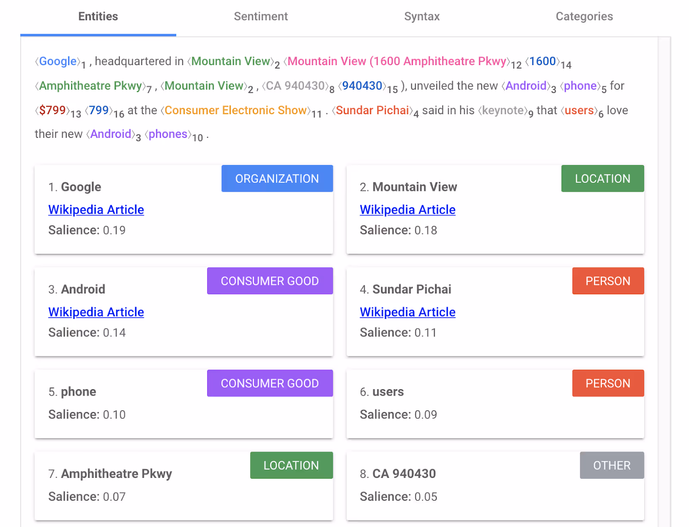Click the purple 'phone' entity before 'for'

click(x=580, y=86)
